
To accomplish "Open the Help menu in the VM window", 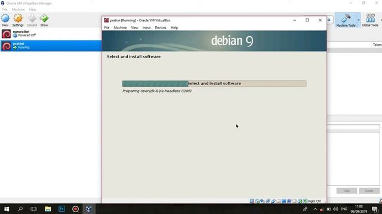I will (x=174, y=28).
